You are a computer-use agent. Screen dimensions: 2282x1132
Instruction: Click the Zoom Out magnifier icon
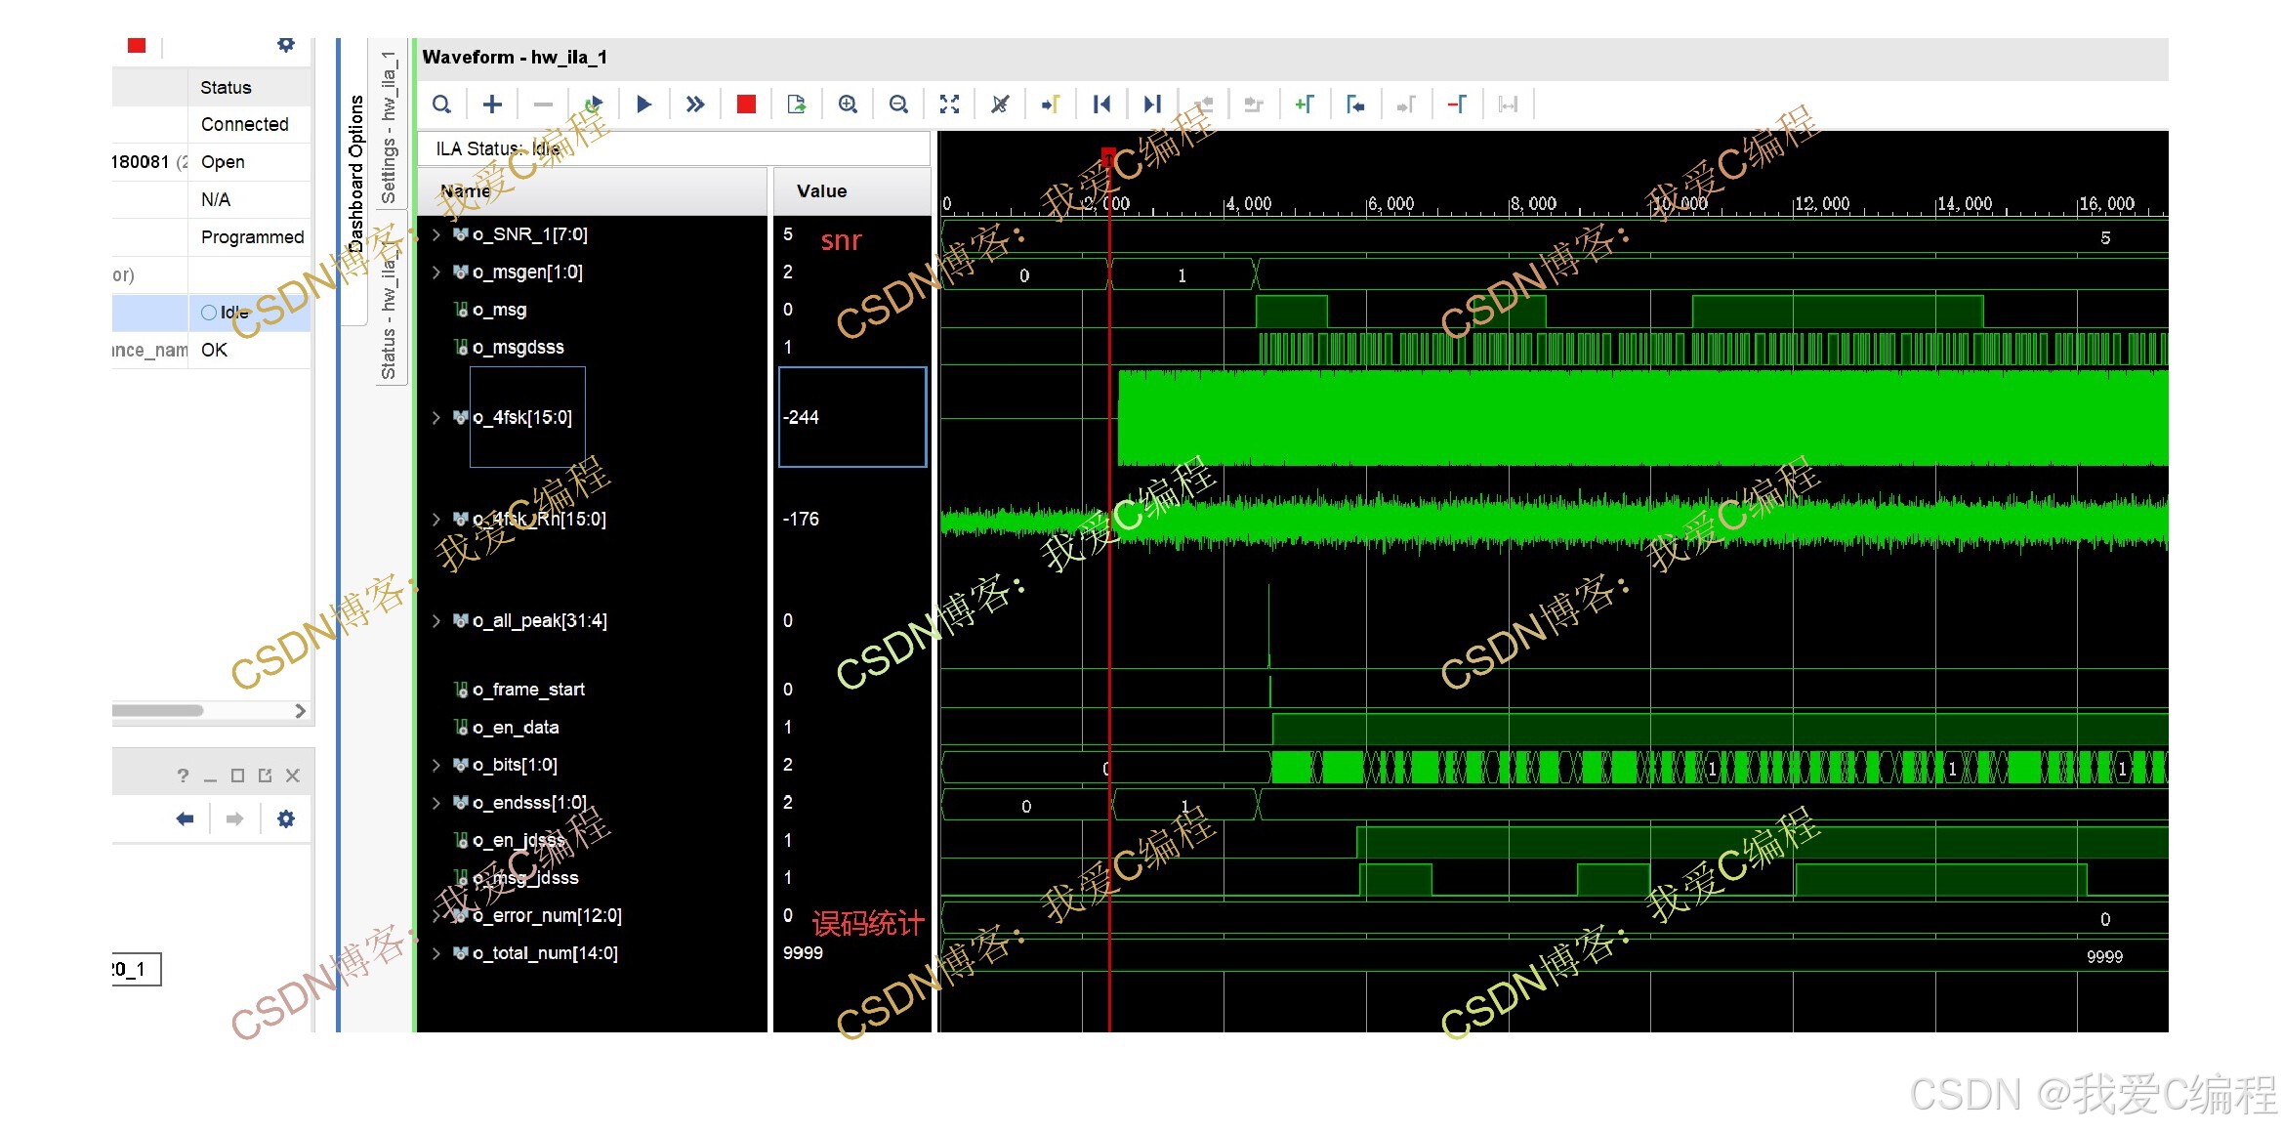pos(898,105)
